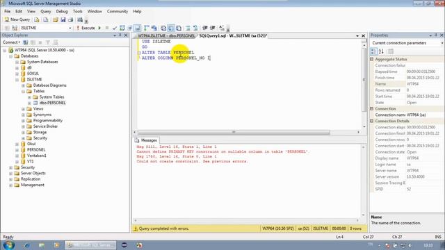The height and width of the screenshot is (250, 445).
Task: Open the active files dropdown arrow beside query tabs
Action: click(357, 36)
